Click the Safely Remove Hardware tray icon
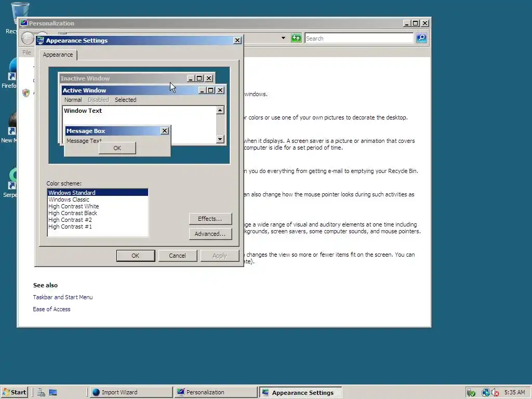Screen dimensions: 532x399 pos(471,393)
